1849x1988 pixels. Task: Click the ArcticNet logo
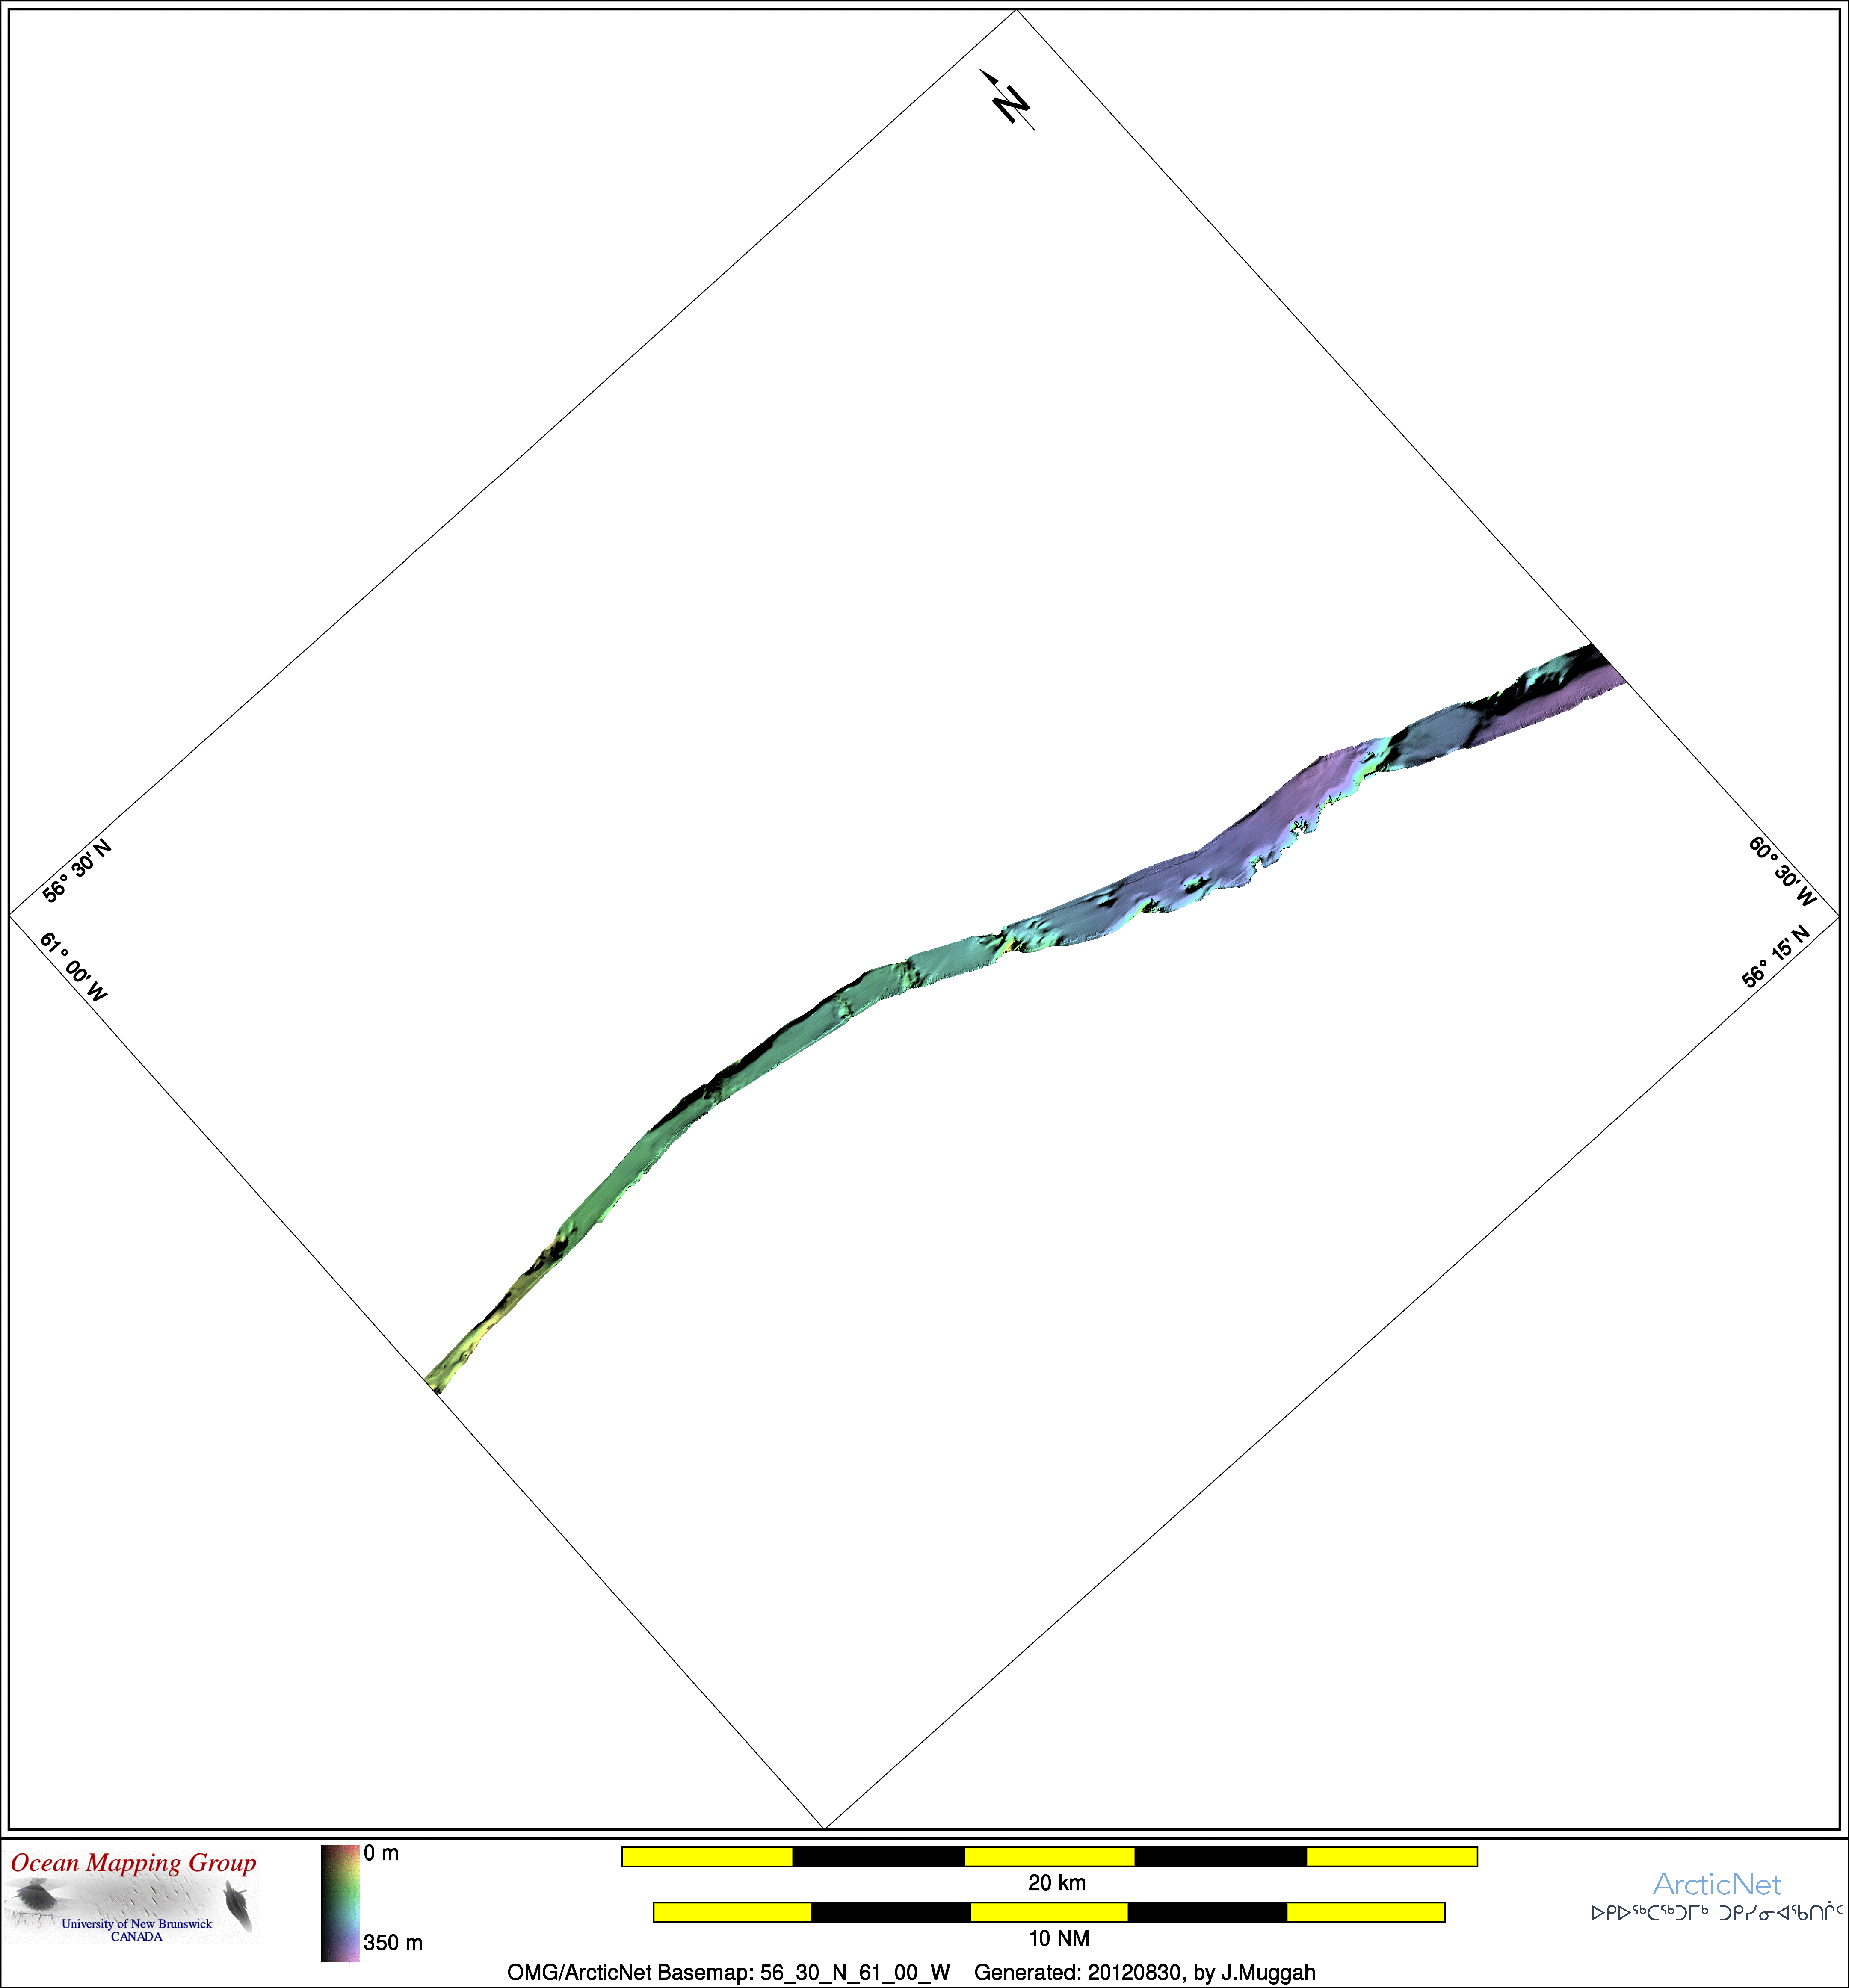point(1716,1885)
